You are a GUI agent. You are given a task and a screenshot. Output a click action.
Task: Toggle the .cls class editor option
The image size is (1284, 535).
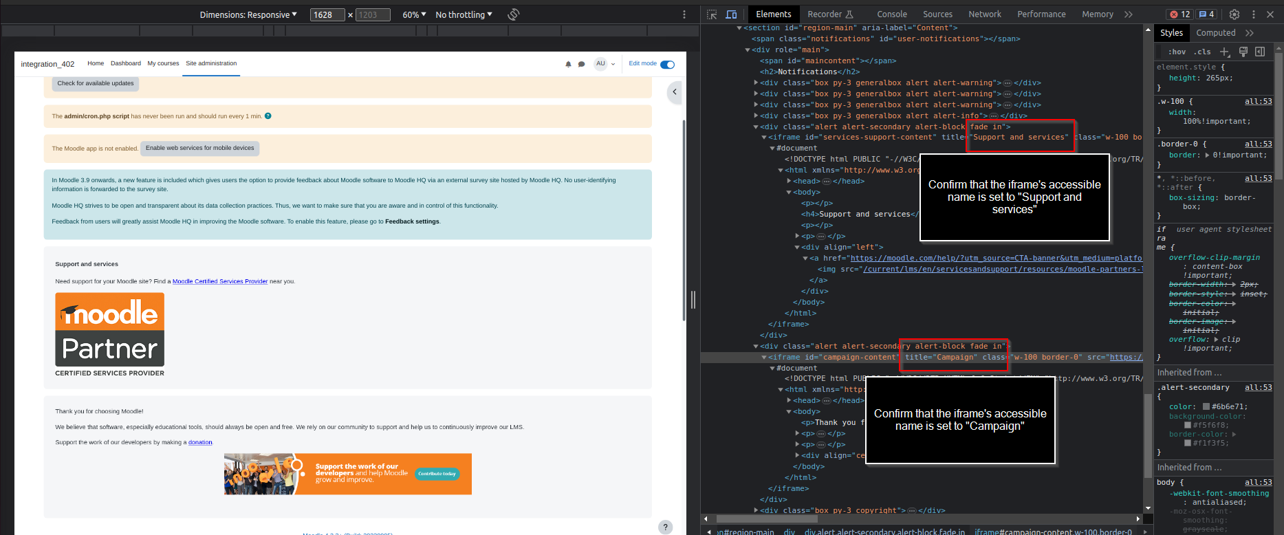[x=1202, y=52]
